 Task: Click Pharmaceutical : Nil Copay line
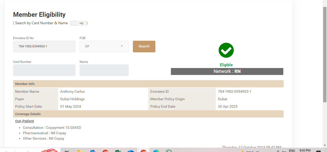pos(44,133)
